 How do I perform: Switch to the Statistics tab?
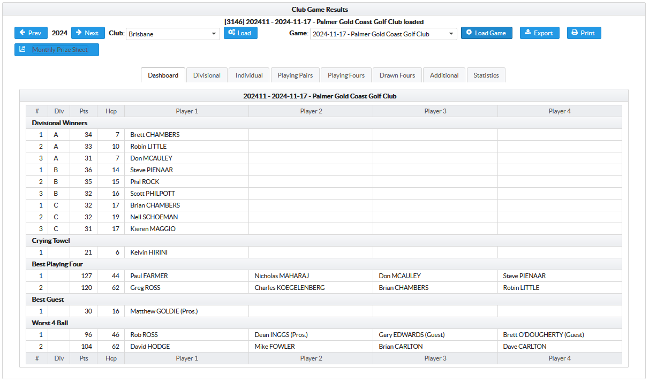coord(486,75)
